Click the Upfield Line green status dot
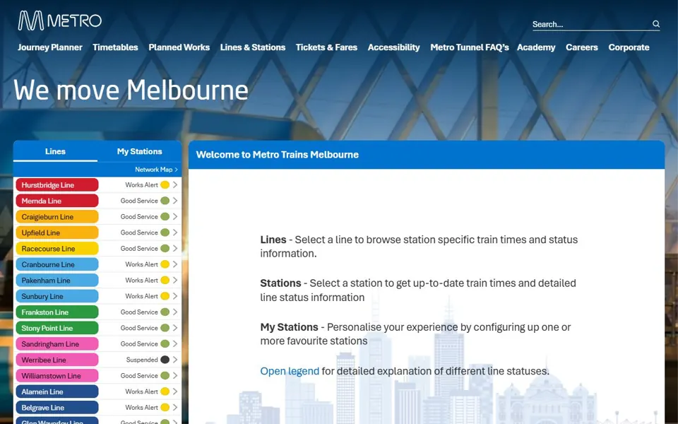678x424 pixels. 165,232
